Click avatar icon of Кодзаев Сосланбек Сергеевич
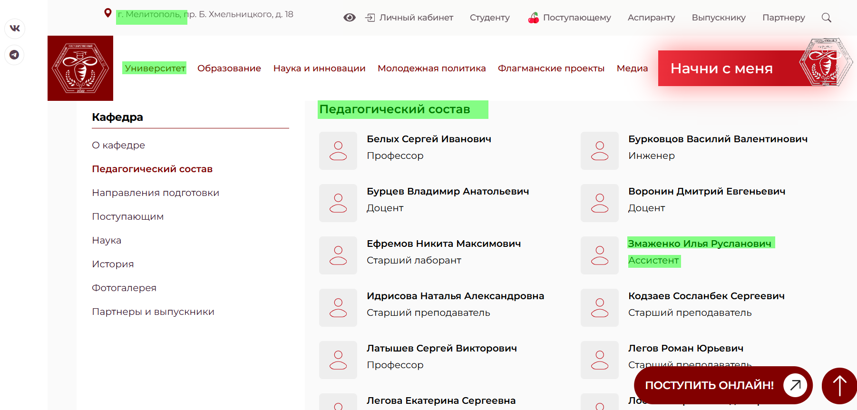Image resolution: width=857 pixels, height=410 pixels. click(x=600, y=308)
